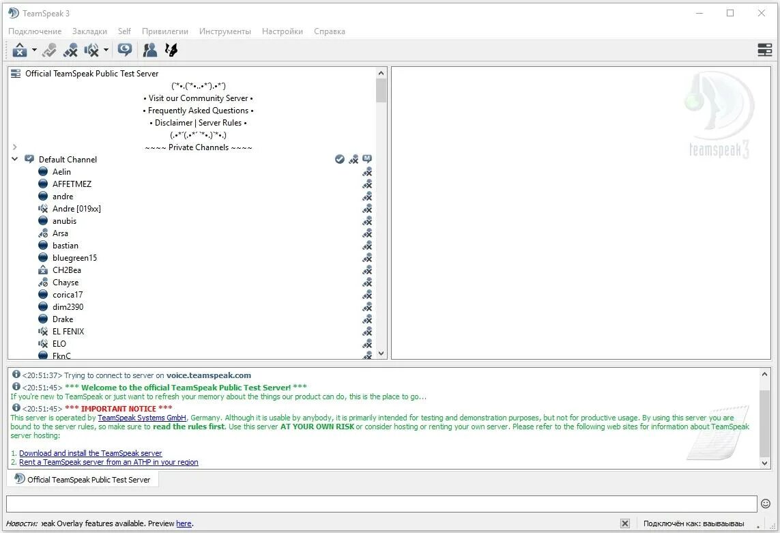Select user dim2390 in the list

pos(68,306)
